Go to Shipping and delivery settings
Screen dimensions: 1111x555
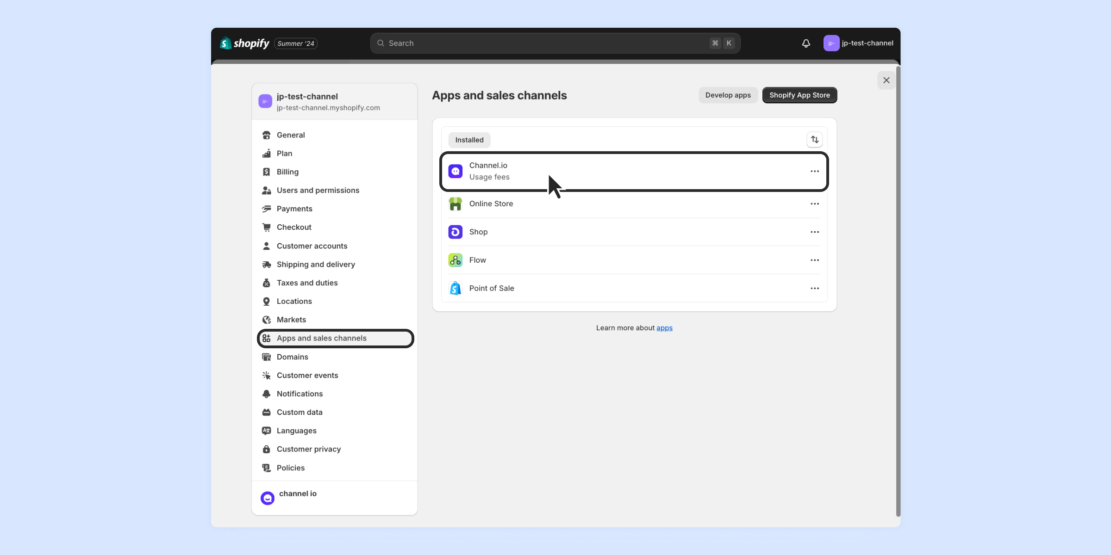[316, 265]
